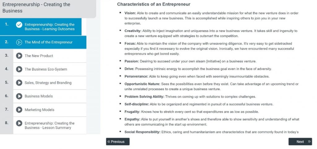Go to The Business Eco-System topic

[46, 69]
